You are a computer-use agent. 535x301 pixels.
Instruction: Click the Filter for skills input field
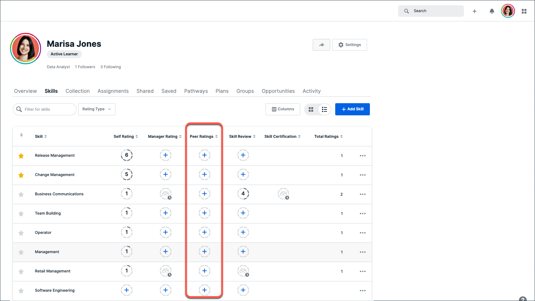pyautogui.click(x=44, y=109)
